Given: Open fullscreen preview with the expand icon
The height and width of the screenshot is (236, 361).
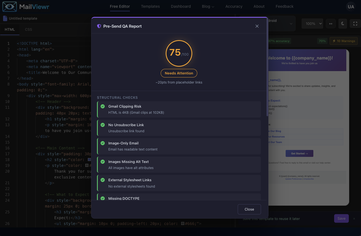Looking at the screenshot, I should coord(355,24).
